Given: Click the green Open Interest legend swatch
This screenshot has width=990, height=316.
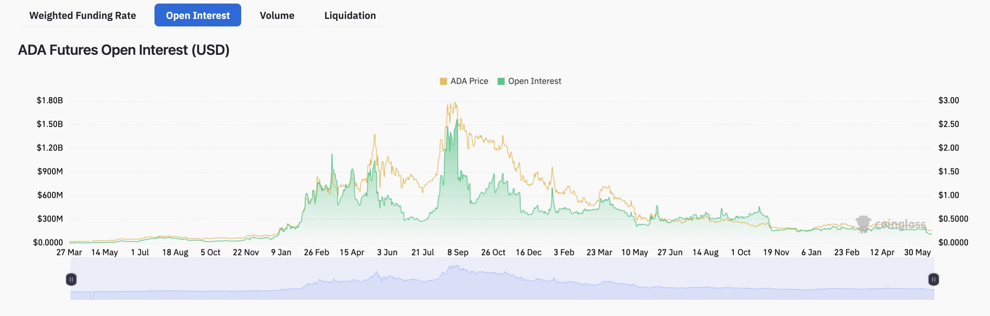Looking at the screenshot, I should coord(501,81).
